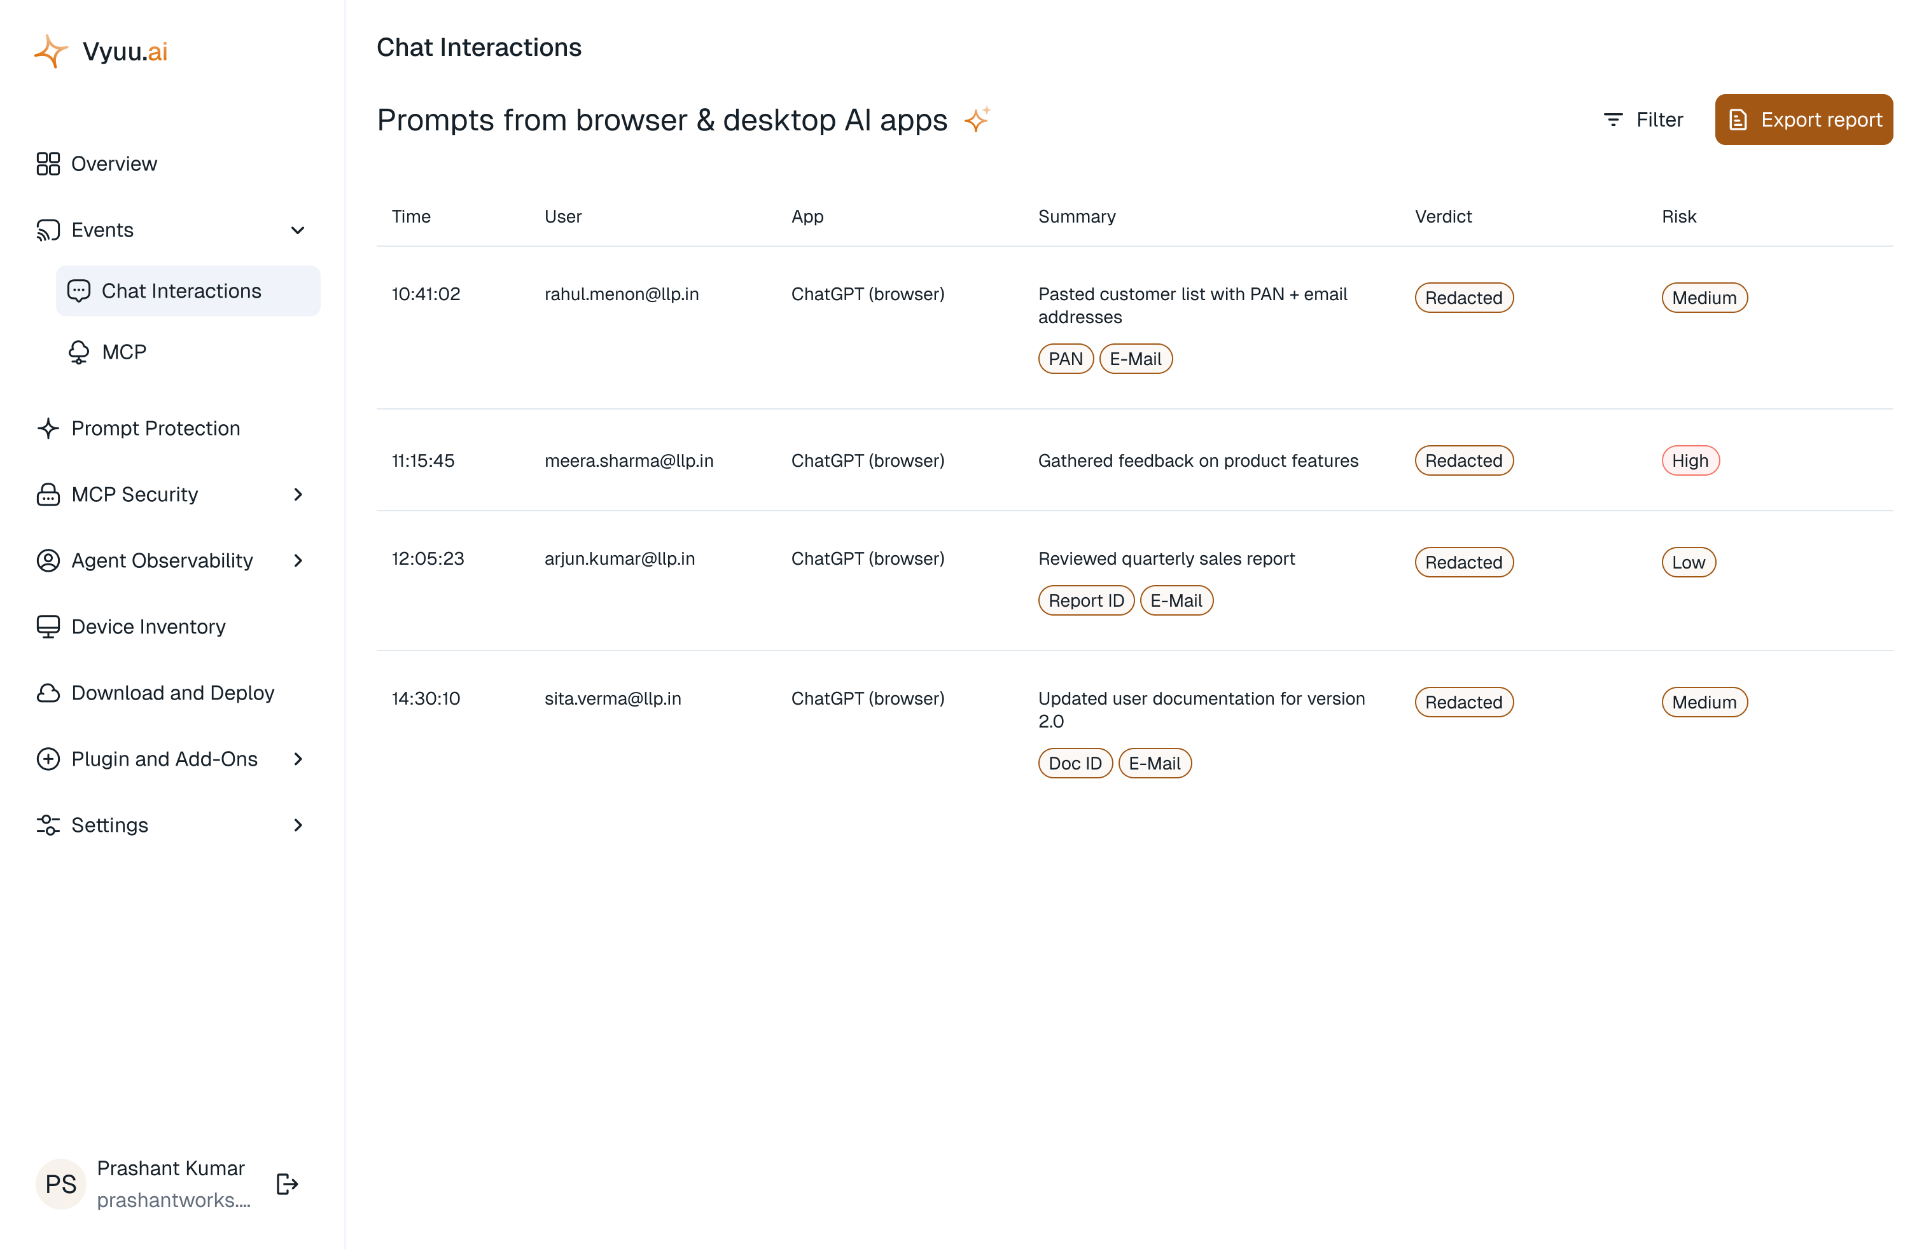Select the Prompt Protection sparkle icon
1924x1249 pixels.
click(x=48, y=428)
